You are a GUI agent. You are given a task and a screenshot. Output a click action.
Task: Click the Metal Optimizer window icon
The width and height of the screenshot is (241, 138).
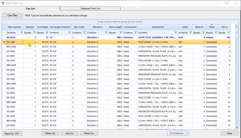click(x=3, y=3)
